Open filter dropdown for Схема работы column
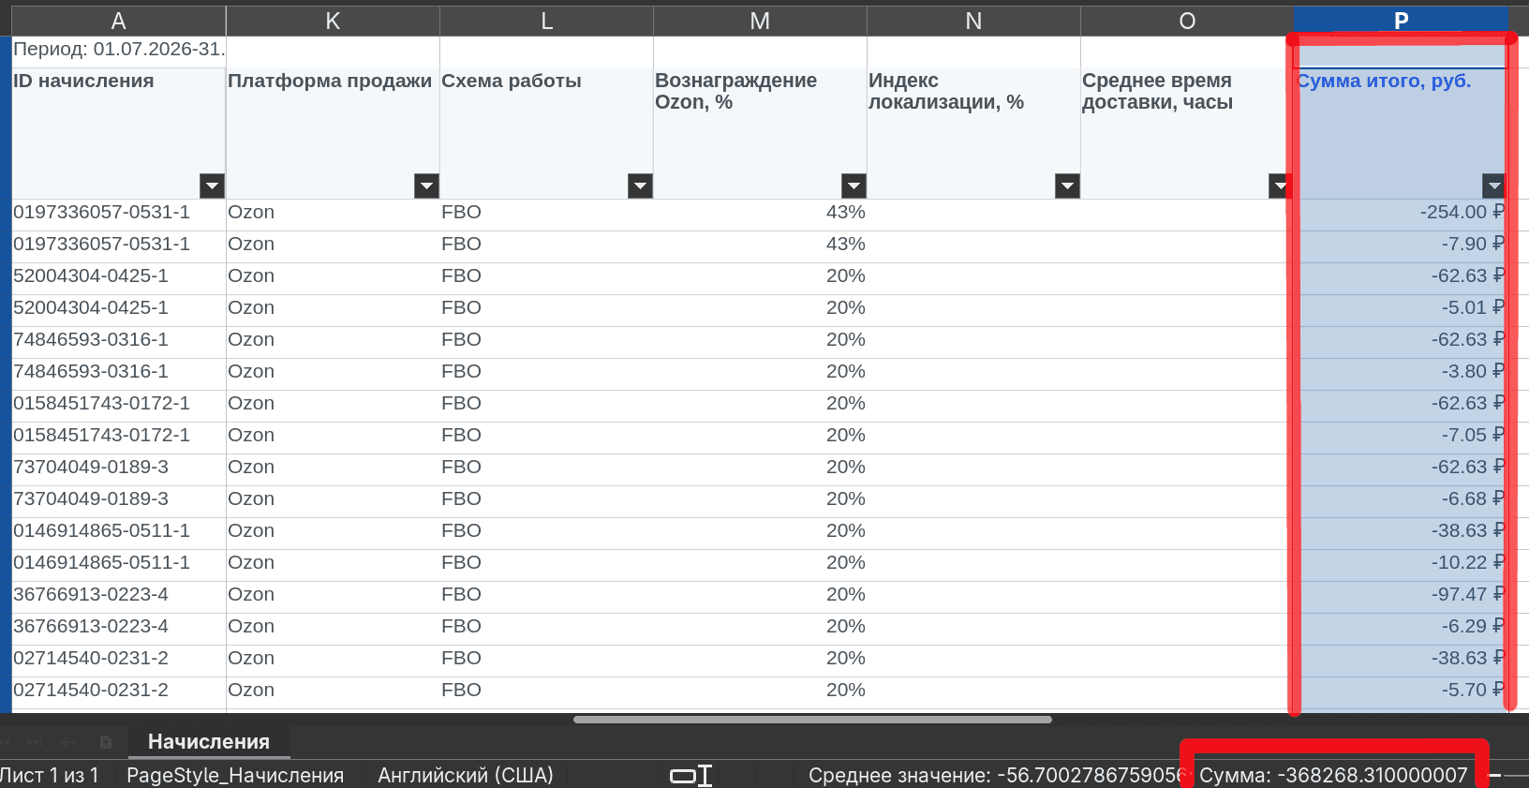Viewport: 1529px width, 788px height. (x=640, y=186)
